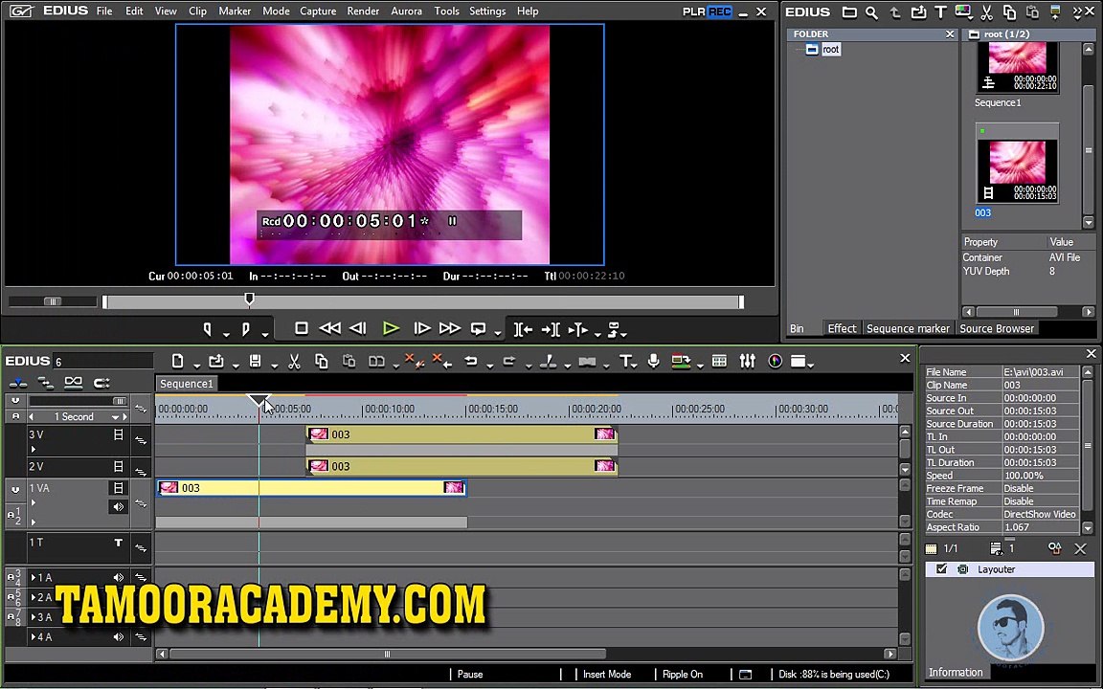This screenshot has width=1103, height=689.
Task: Step to the next frame
Action: click(421, 328)
